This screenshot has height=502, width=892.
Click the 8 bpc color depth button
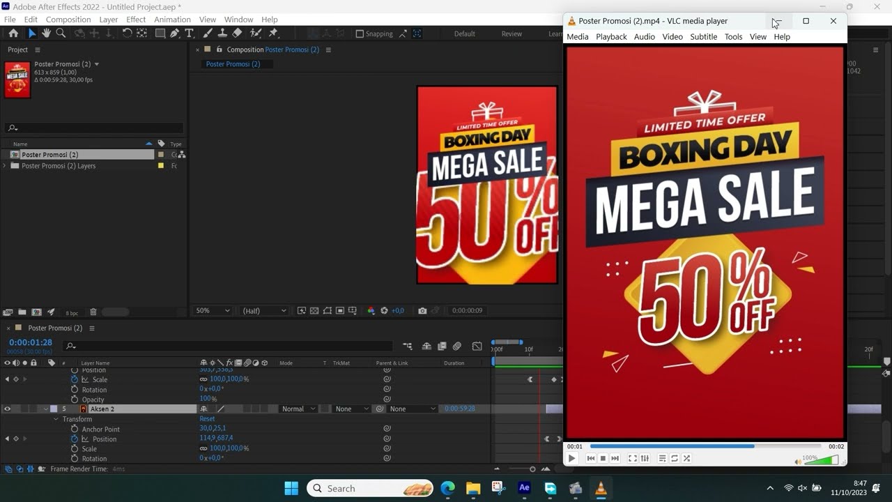point(72,313)
